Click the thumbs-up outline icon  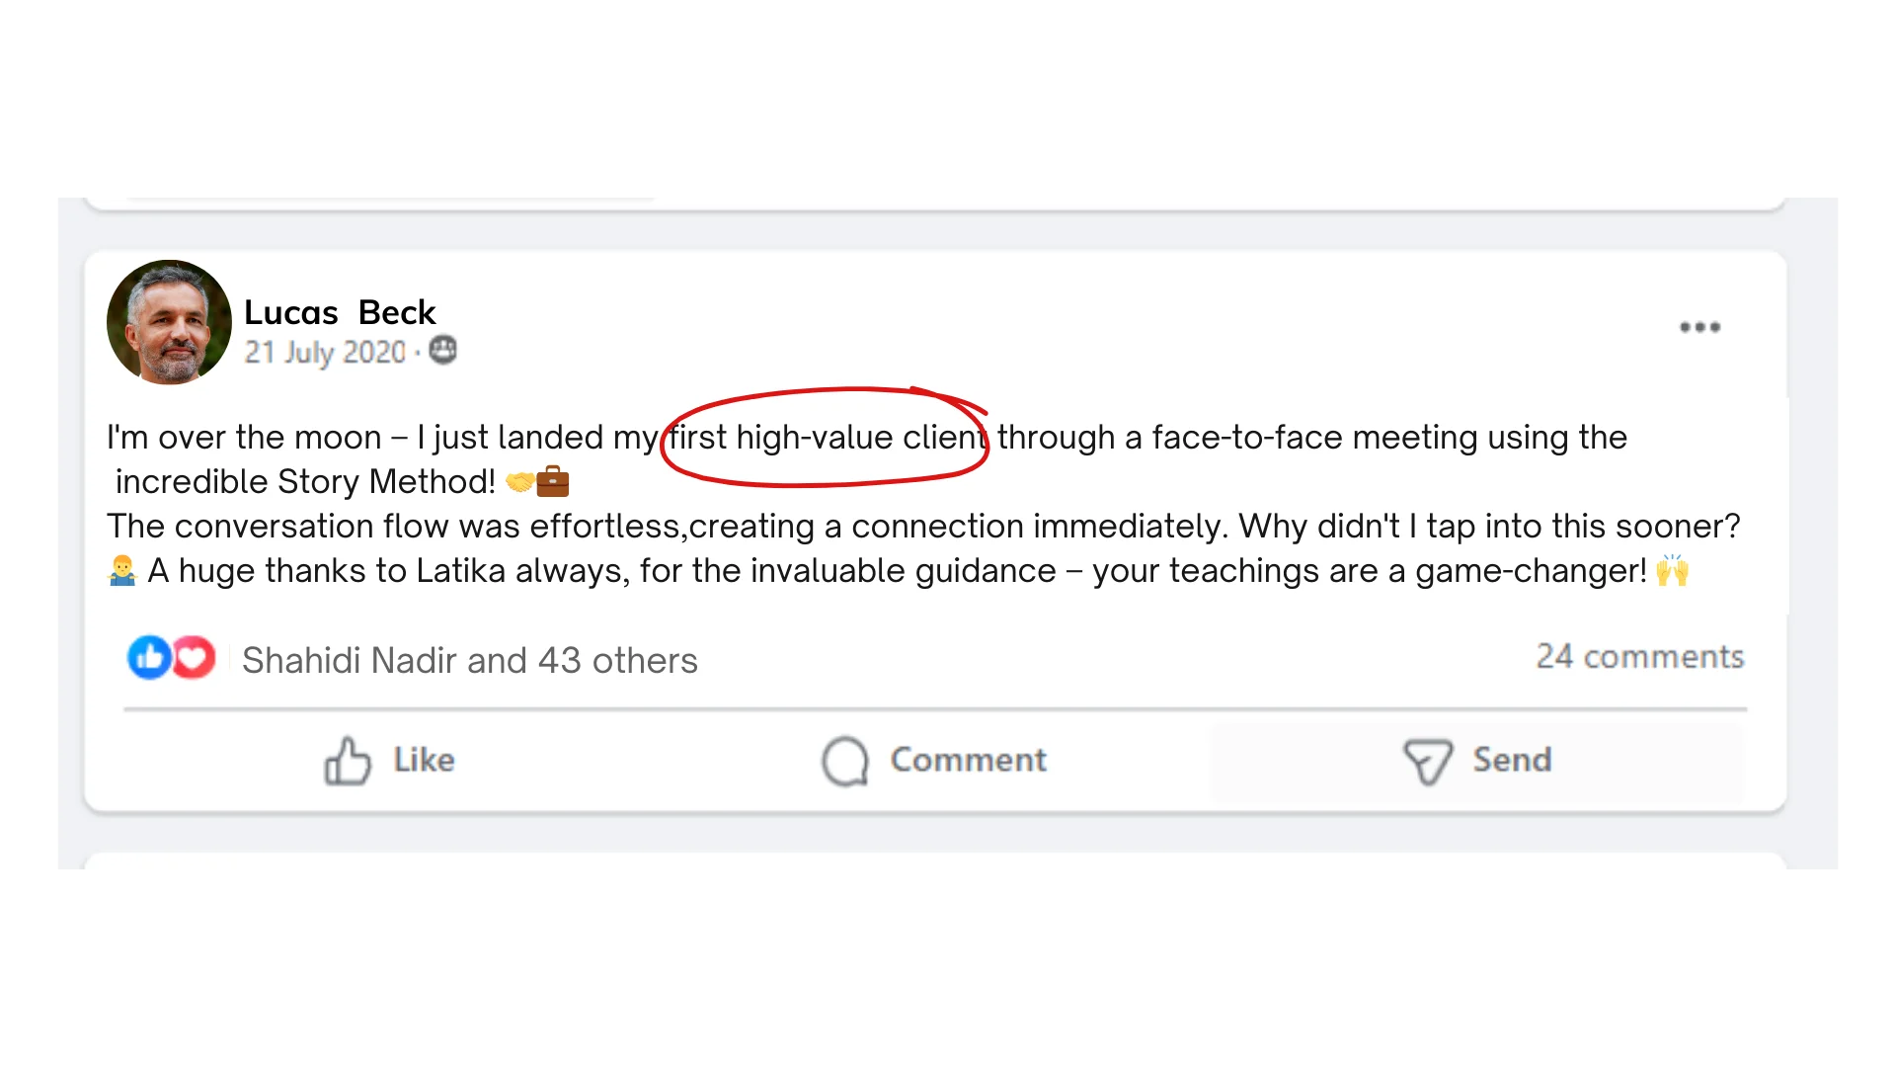pos(348,761)
